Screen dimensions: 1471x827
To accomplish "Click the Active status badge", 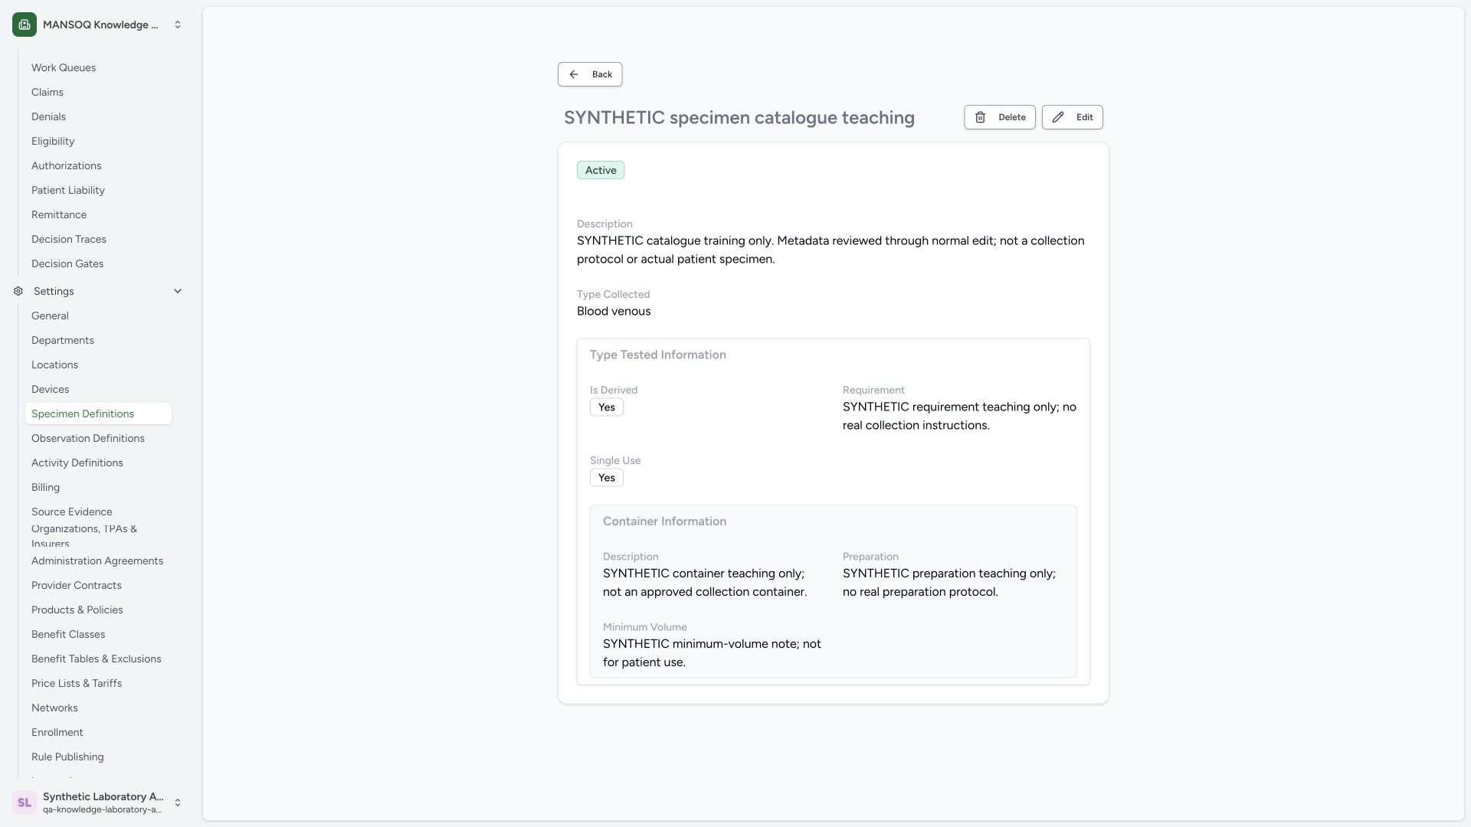I will pos(601,170).
